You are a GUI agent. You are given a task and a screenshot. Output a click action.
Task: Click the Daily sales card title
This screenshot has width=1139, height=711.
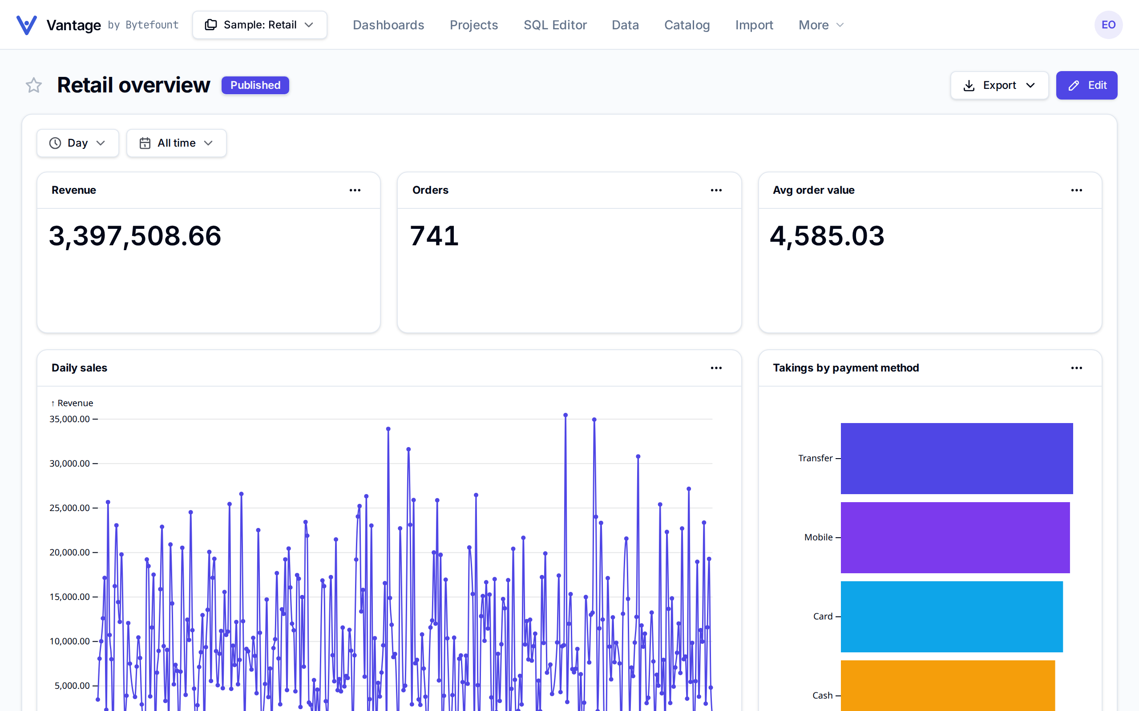click(79, 368)
